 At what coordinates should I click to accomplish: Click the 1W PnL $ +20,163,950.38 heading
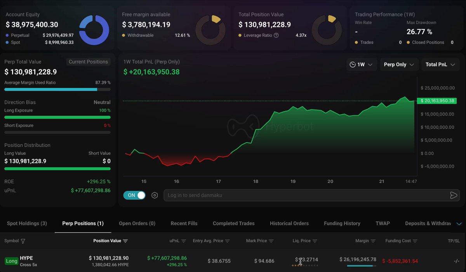click(x=151, y=72)
